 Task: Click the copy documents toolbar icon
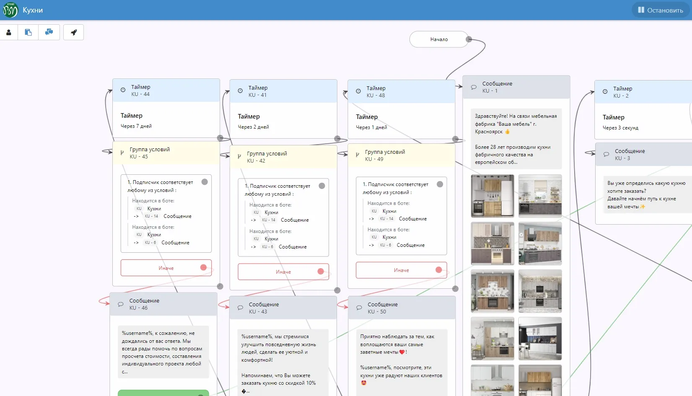[x=28, y=32]
